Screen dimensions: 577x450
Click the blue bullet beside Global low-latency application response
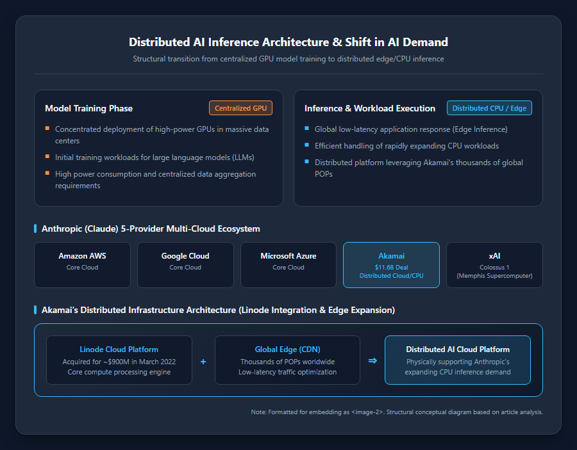click(x=307, y=128)
